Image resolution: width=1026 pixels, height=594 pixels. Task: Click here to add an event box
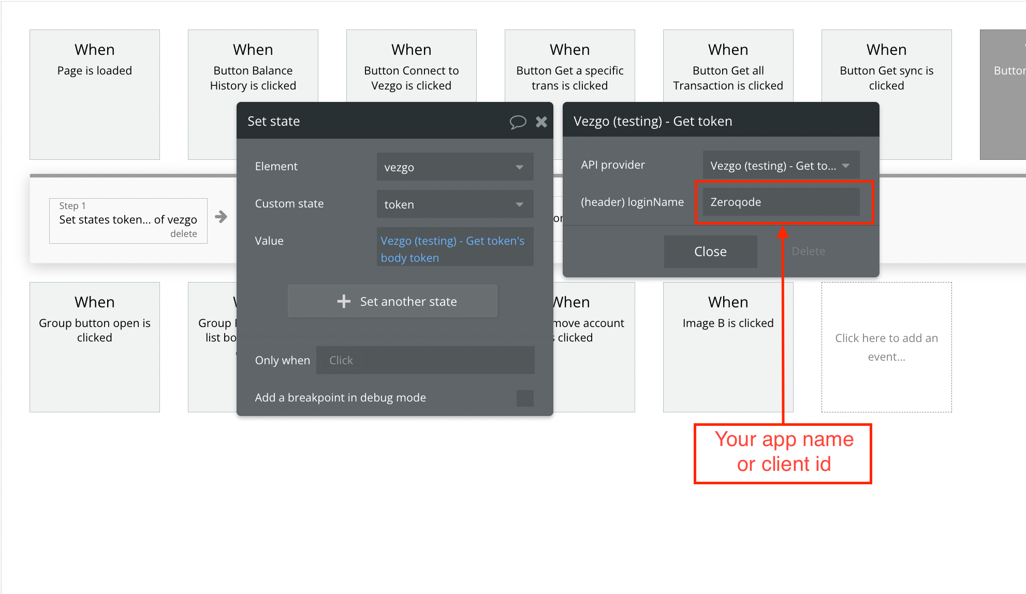point(886,347)
